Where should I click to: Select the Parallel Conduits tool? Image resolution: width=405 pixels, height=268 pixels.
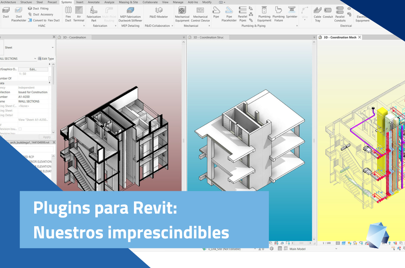point(340,14)
